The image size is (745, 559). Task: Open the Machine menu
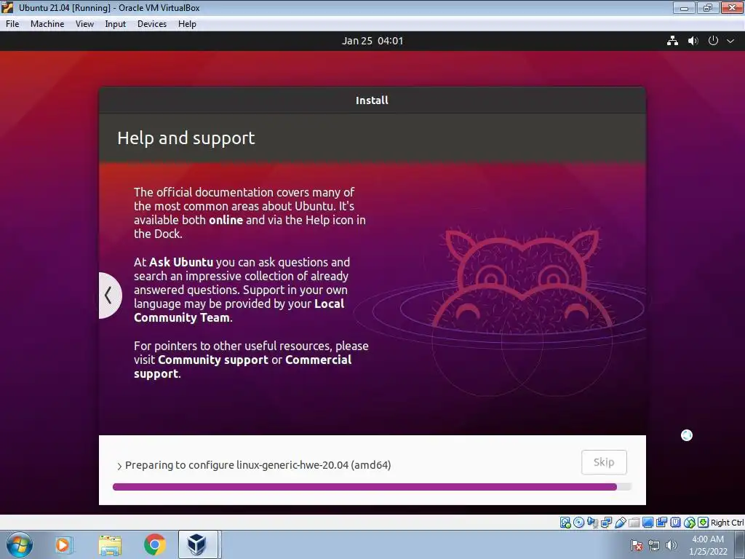pyautogui.click(x=47, y=24)
